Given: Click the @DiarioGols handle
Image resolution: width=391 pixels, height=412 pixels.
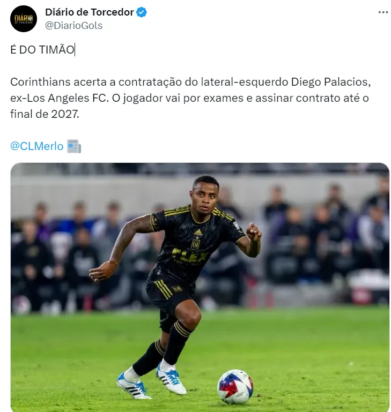Looking at the screenshot, I should (73, 26).
